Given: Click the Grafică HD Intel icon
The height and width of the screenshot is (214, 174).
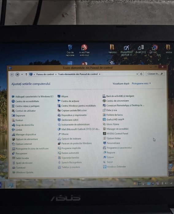Looking at the screenshot, I should [104, 119].
